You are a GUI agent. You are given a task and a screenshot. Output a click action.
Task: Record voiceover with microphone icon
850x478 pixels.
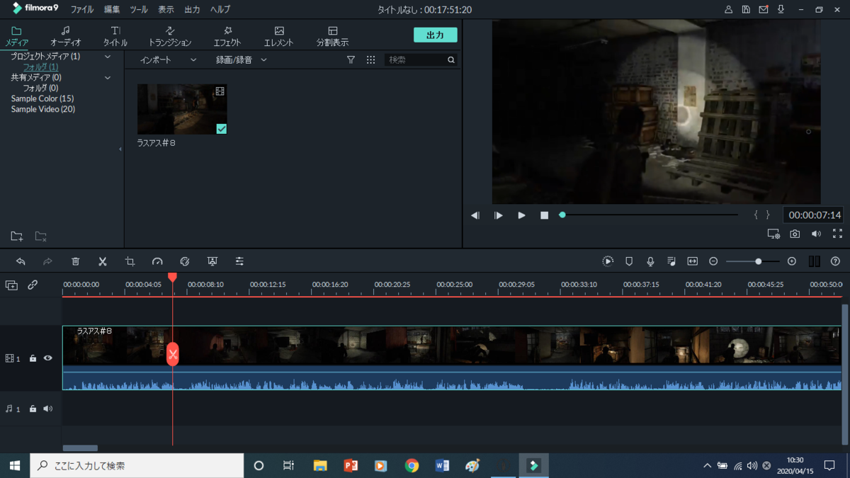650,261
